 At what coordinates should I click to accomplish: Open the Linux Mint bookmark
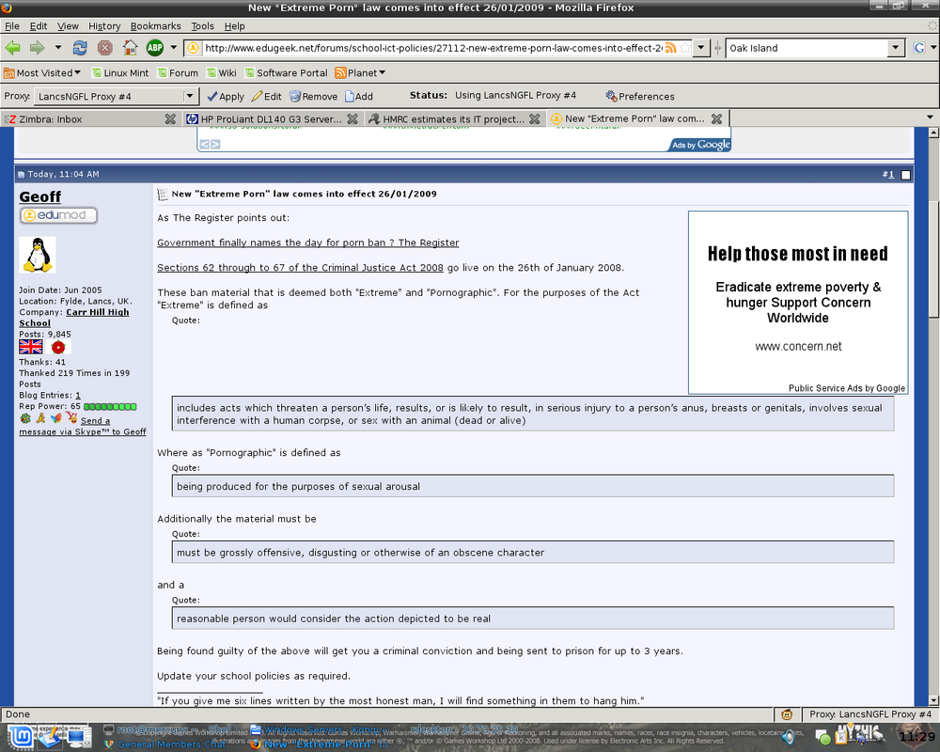pyautogui.click(x=120, y=73)
